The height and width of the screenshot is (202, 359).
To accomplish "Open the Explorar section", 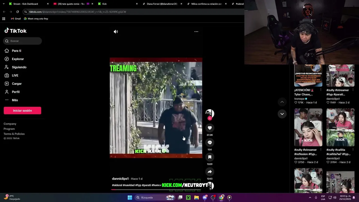I will pyautogui.click(x=18, y=59).
